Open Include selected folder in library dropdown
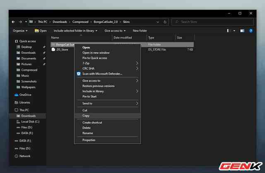Image resolution: width=265 pixels, height=173 pixels. (75, 31)
